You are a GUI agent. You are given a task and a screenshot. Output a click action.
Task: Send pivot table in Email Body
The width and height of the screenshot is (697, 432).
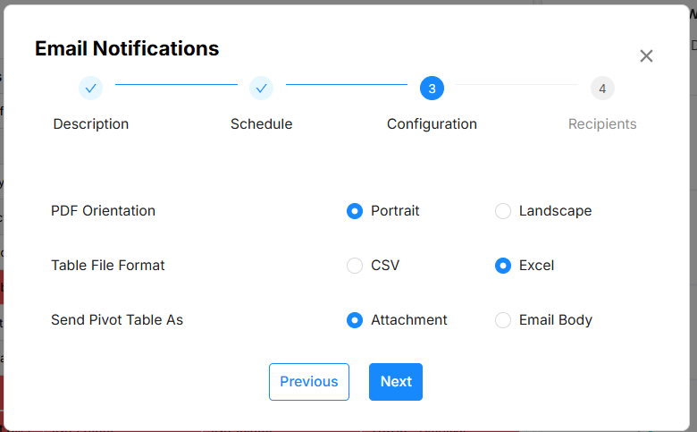(x=503, y=320)
